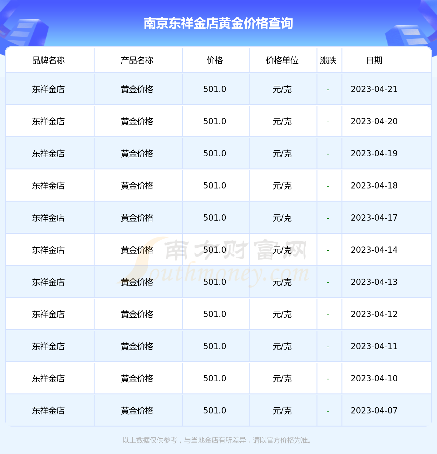Click 东祥金店 in the 2023-04-07 row

[x=48, y=411]
